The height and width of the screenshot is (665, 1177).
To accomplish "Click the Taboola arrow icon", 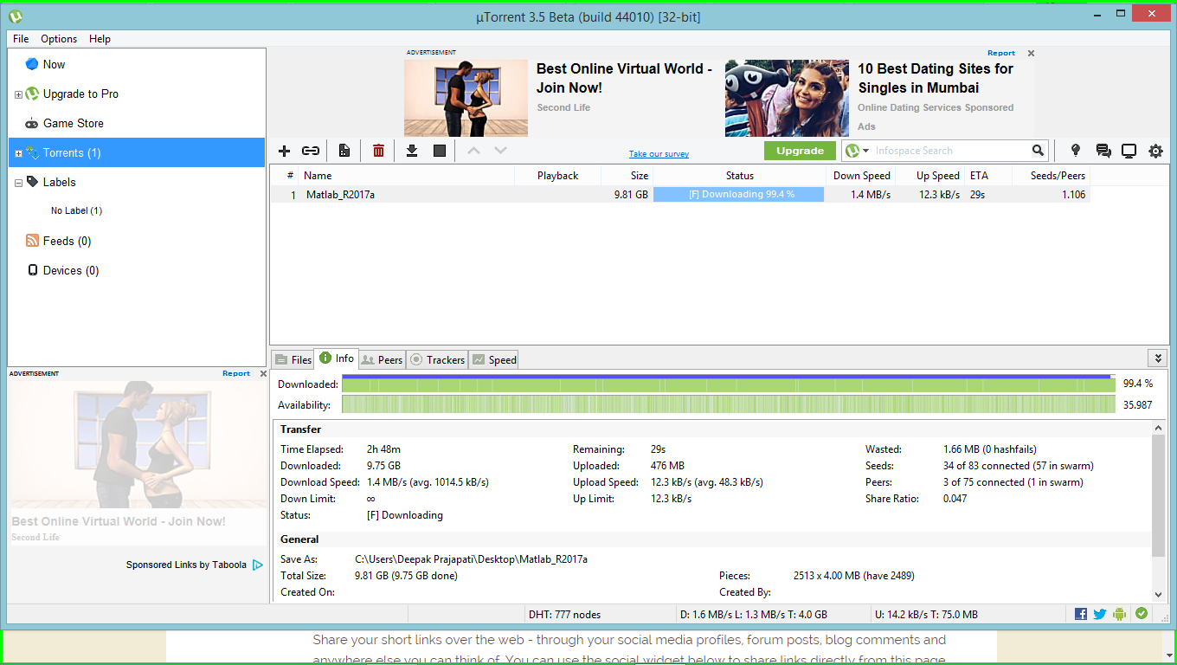I will point(258,565).
